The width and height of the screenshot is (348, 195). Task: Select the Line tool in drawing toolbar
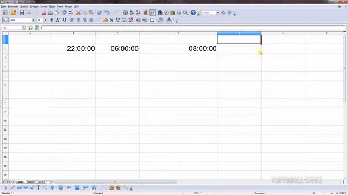13,187
